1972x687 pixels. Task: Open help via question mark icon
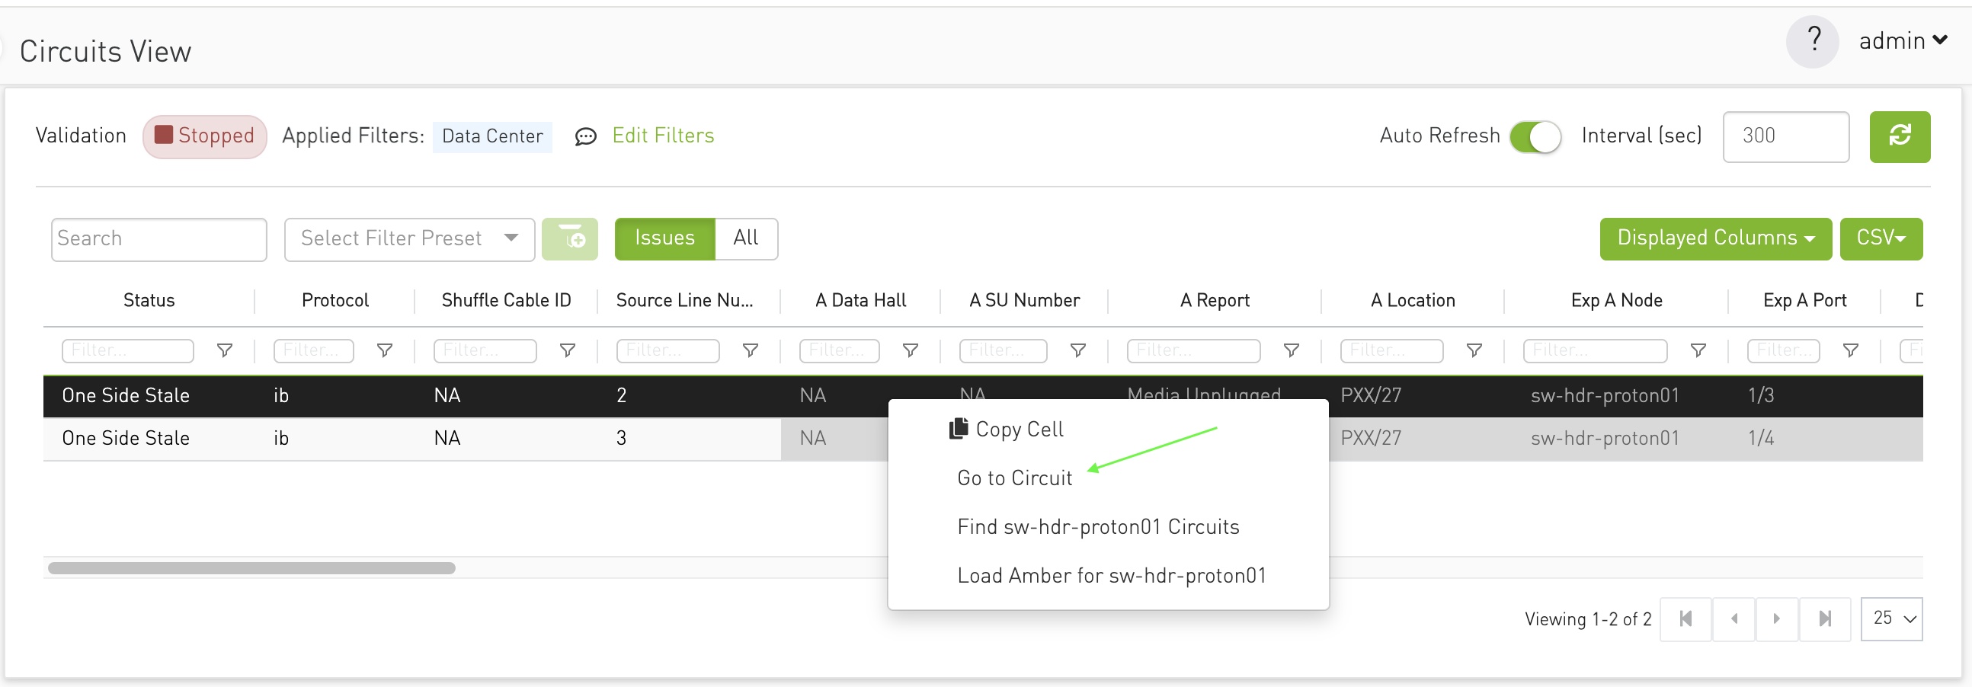pos(1813,40)
